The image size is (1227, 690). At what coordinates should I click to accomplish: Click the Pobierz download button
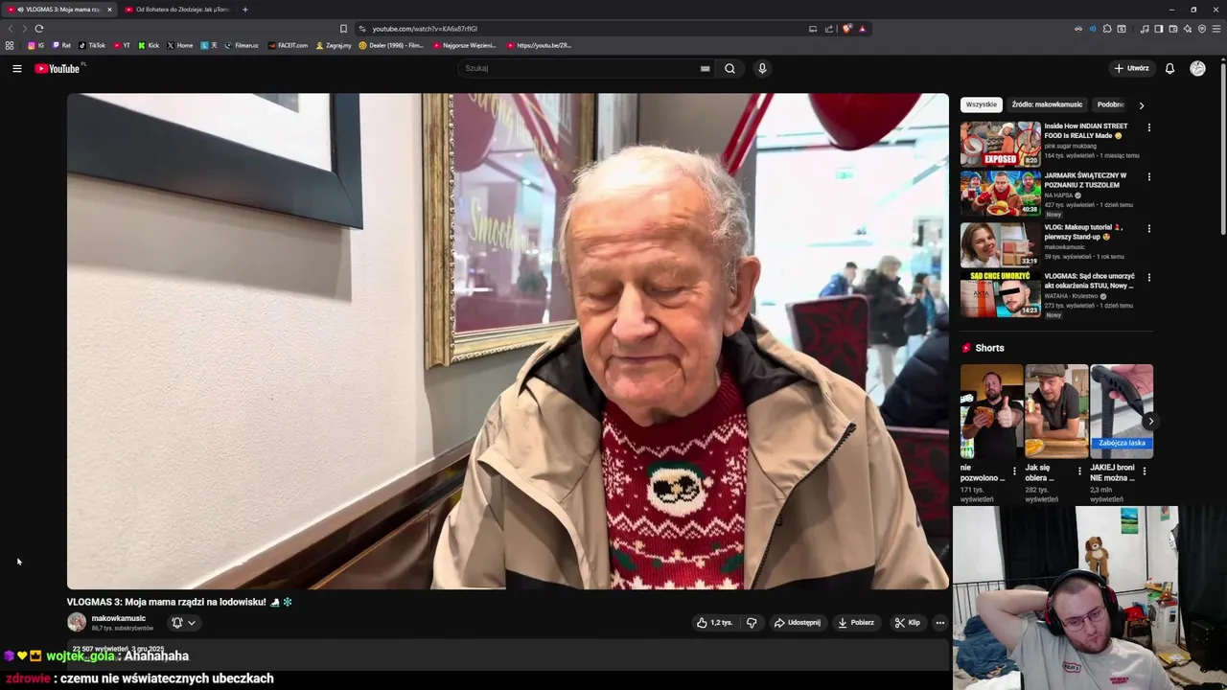point(856,623)
